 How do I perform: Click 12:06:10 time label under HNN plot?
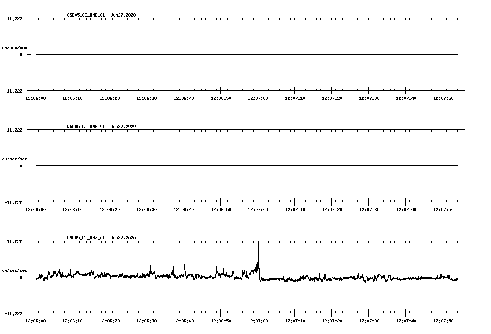pyautogui.click(x=72, y=210)
